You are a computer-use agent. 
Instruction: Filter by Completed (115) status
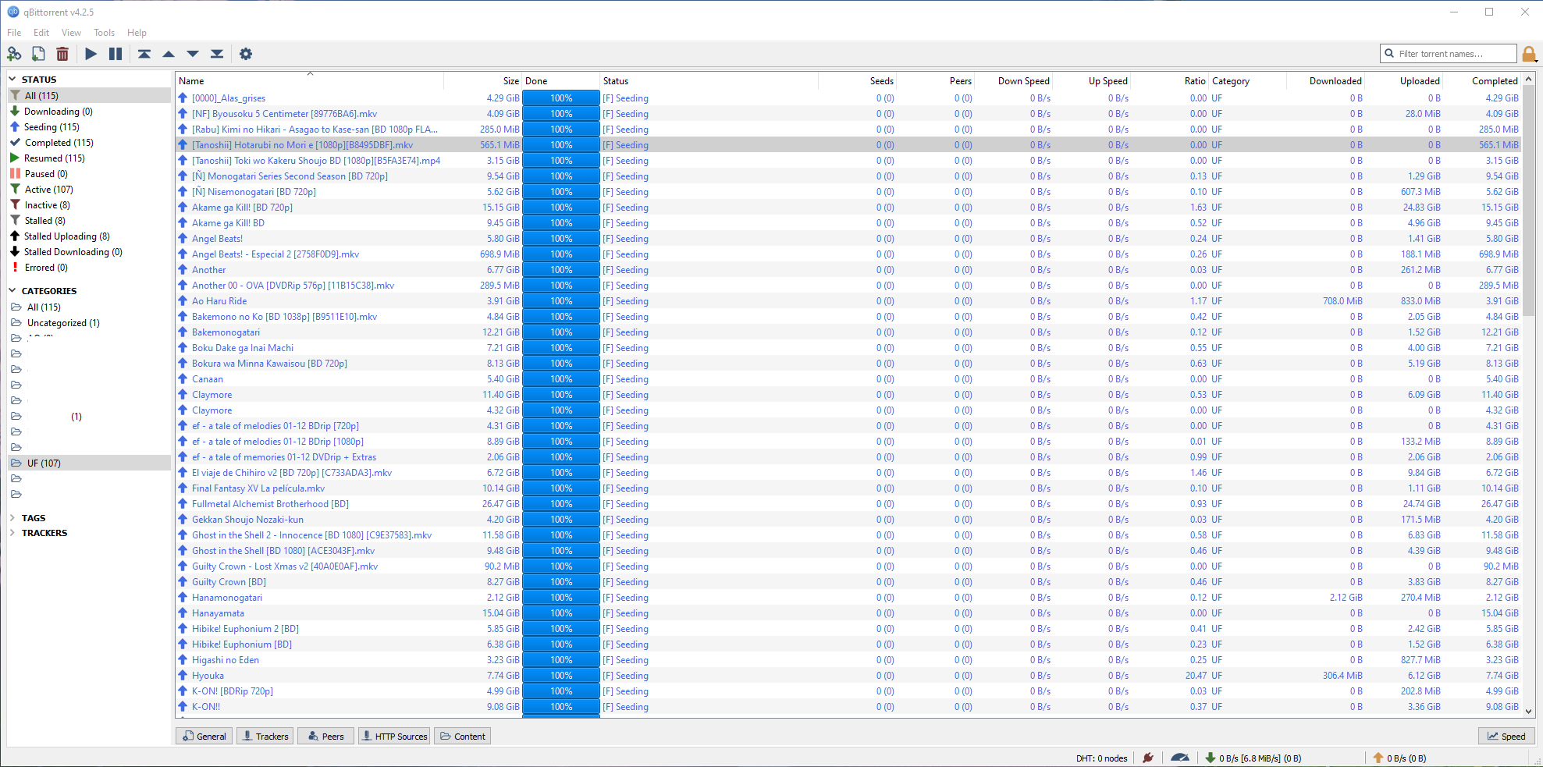[x=89, y=143]
